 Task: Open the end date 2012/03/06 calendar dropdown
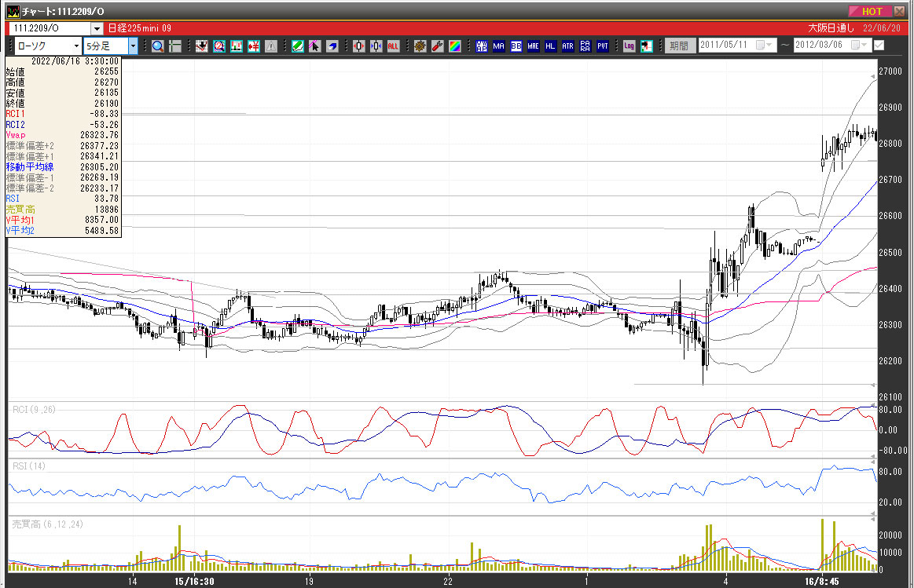(860, 45)
